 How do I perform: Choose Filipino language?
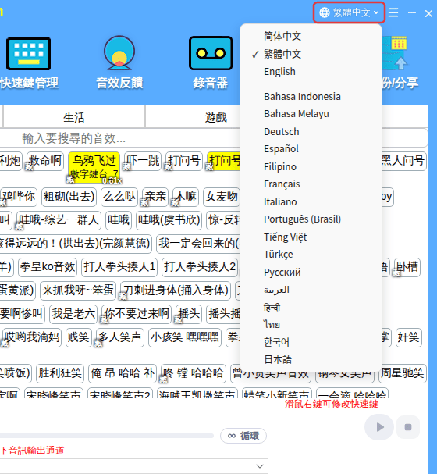[280, 166]
